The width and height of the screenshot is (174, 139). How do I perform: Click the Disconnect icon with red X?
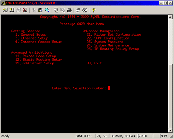(x=25, y=10)
